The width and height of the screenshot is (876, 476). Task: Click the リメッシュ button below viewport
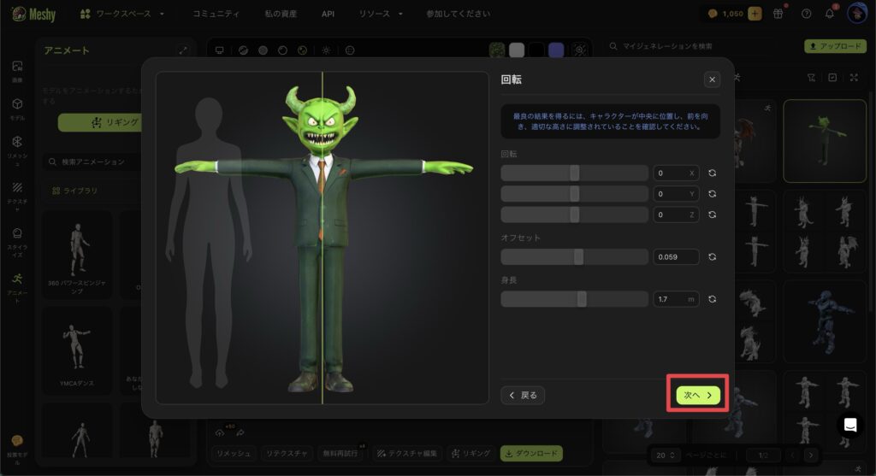[x=234, y=453]
